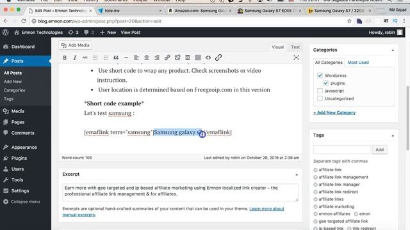This screenshot has width=410, height=230.
Task: Collapse the Tags panel
Action: [x=393, y=135]
